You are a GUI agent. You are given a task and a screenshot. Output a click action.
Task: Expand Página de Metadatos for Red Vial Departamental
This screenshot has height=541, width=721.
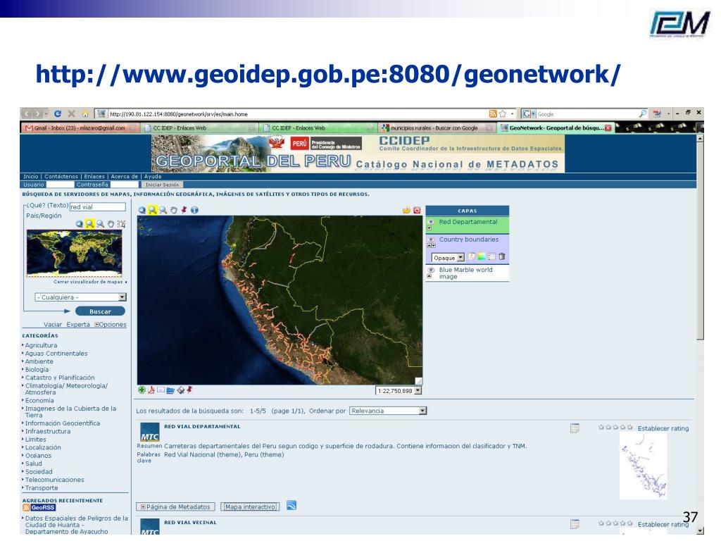point(175,507)
